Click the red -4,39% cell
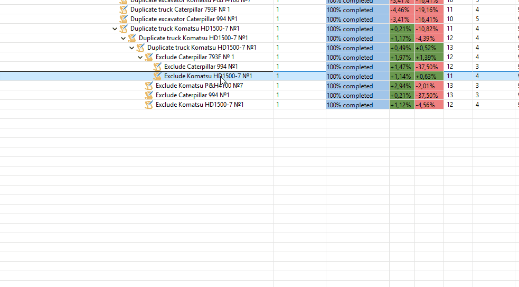The image size is (519, 287). [429, 39]
